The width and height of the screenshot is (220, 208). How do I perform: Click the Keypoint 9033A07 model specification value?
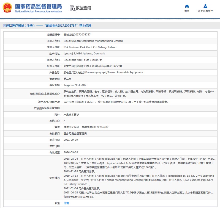pyautogui.click(x=75, y=85)
